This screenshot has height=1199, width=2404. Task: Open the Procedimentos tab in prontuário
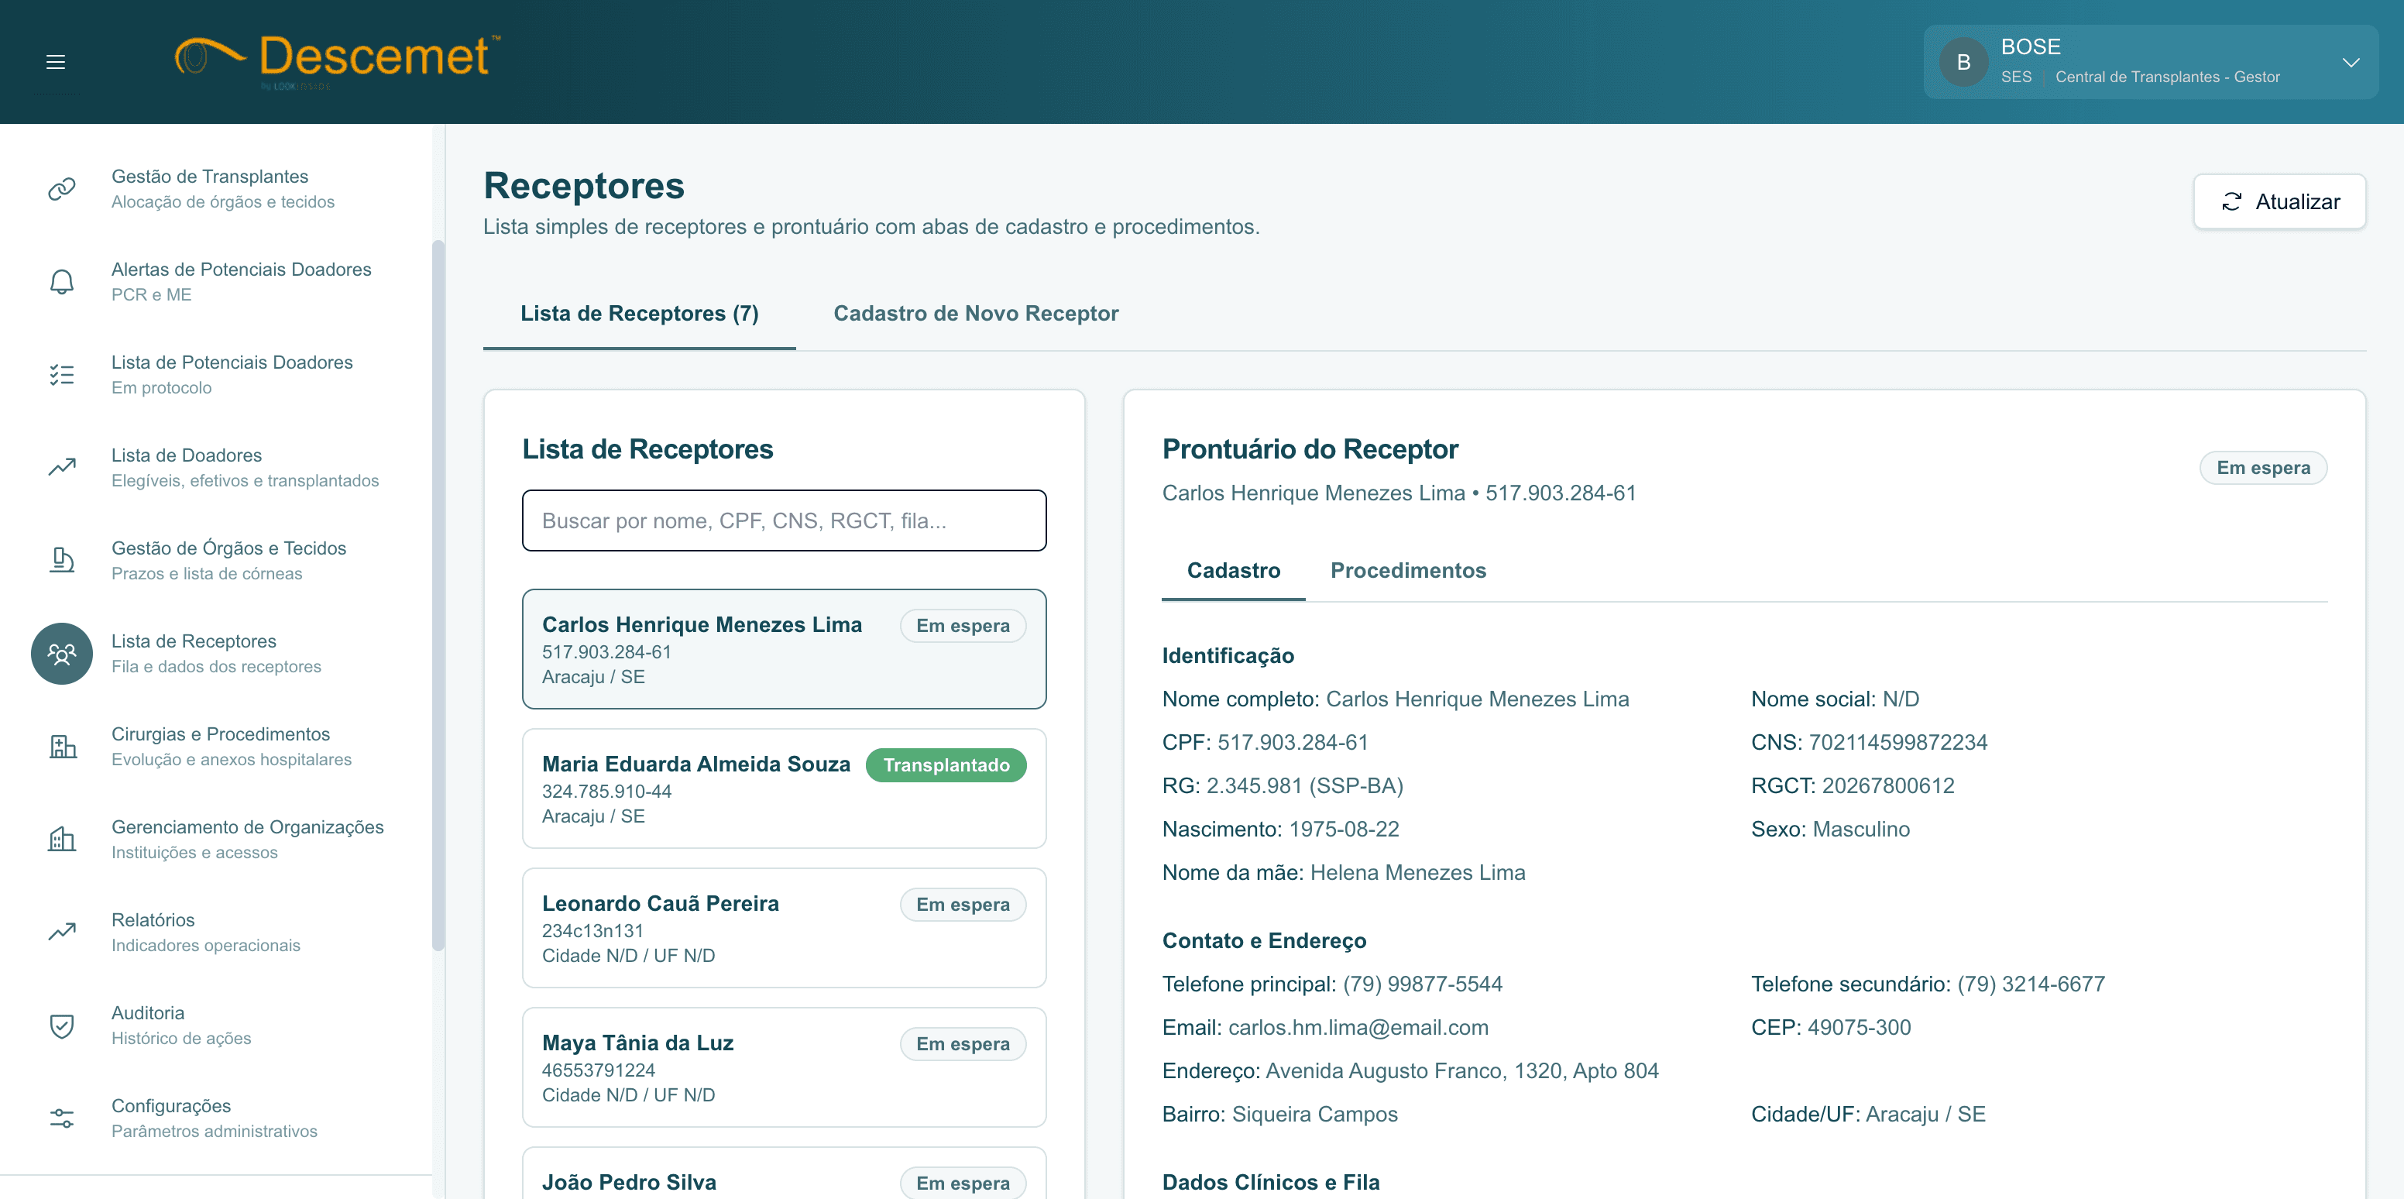tap(1407, 570)
